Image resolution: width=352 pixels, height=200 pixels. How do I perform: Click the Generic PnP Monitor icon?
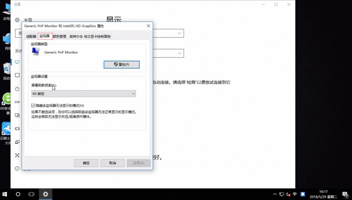pos(36,52)
